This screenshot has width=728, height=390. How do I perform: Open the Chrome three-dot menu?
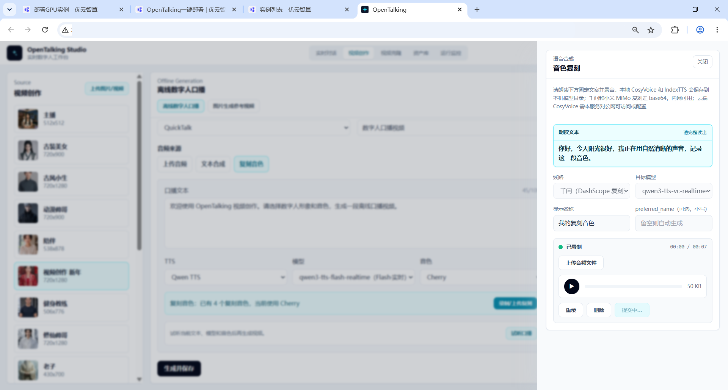point(717,30)
